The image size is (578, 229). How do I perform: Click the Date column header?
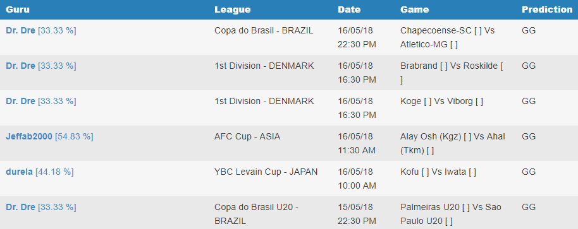point(349,9)
